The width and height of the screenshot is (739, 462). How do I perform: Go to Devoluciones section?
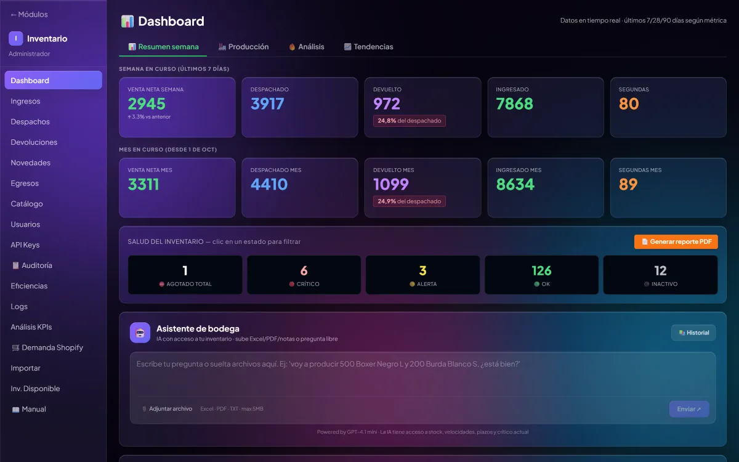pyautogui.click(x=53, y=142)
